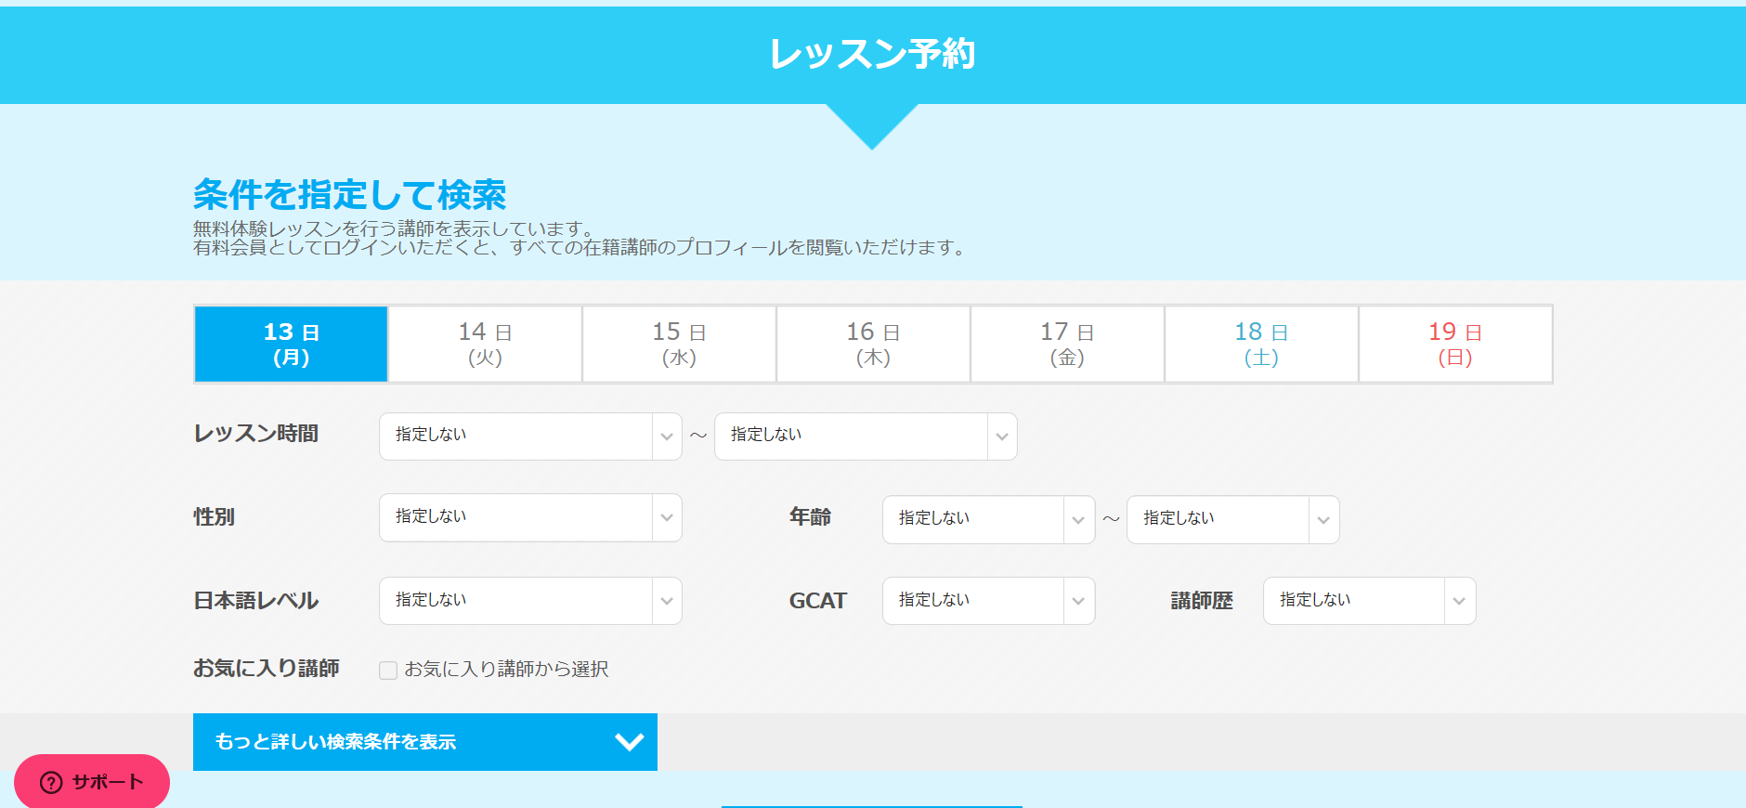Click the white chevron on detailed search bar
The height and width of the screenshot is (808, 1746).
[629, 741]
